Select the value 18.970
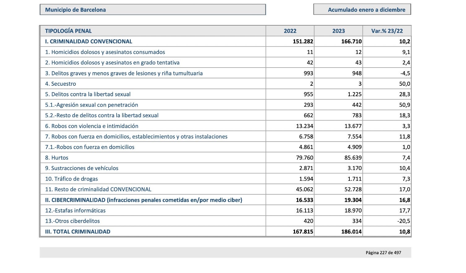Viewport: 466px width, 273px height. [353, 210]
